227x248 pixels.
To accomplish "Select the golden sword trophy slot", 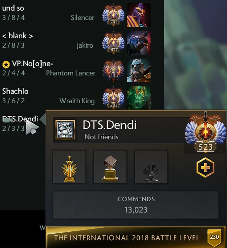I will pyautogui.click(x=69, y=167).
